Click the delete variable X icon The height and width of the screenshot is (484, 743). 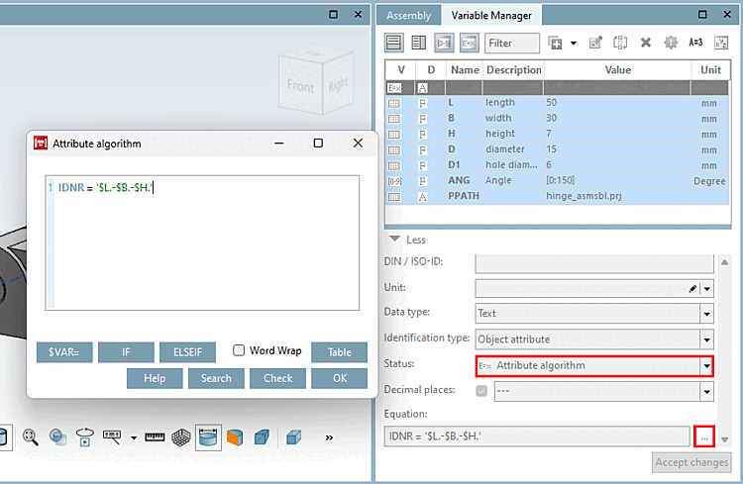click(x=645, y=43)
